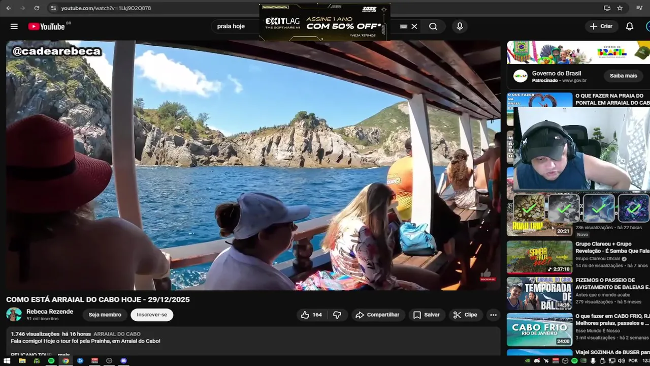
Task: Open more actions three-dot menu
Action: click(493, 315)
